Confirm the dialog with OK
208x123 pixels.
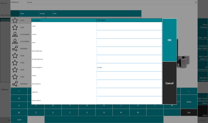(x=170, y=40)
